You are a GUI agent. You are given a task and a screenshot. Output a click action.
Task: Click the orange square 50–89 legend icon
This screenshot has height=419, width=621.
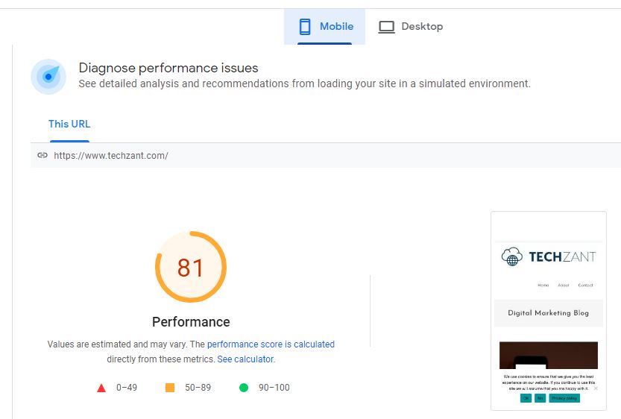[x=170, y=388]
